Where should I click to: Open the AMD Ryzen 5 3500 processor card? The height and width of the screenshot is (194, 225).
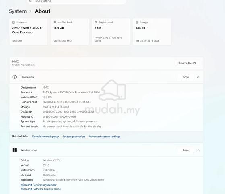(29, 32)
